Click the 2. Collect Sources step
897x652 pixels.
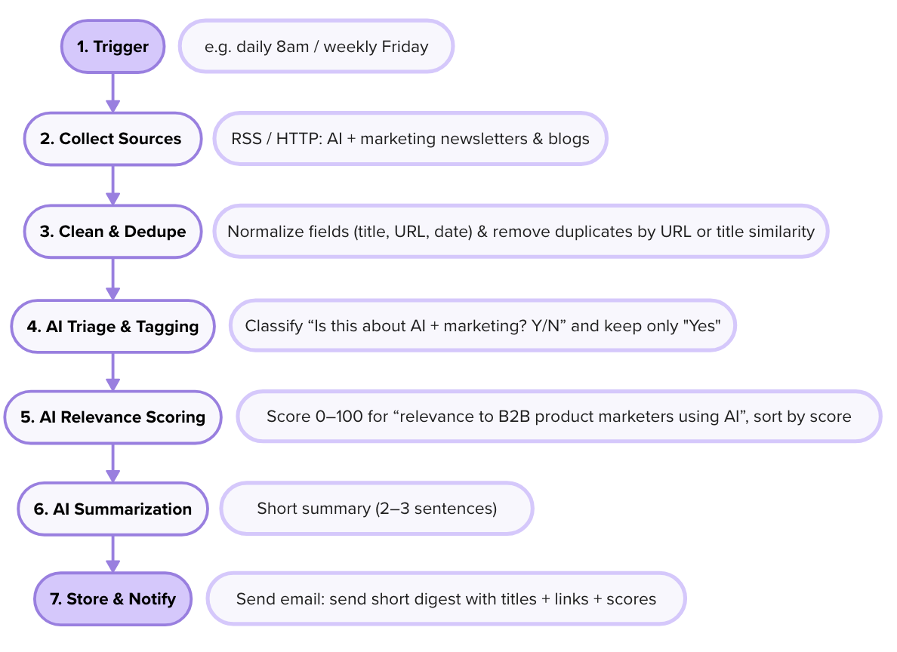pyautogui.click(x=113, y=139)
